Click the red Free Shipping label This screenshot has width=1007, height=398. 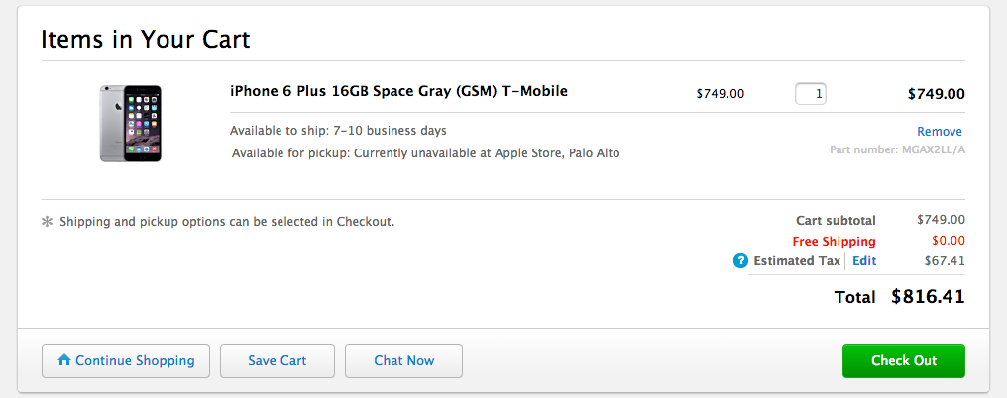(834, 242)
